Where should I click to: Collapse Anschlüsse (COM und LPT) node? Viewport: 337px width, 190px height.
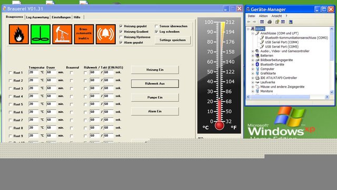pyautogui.click(x=253, y=33)
